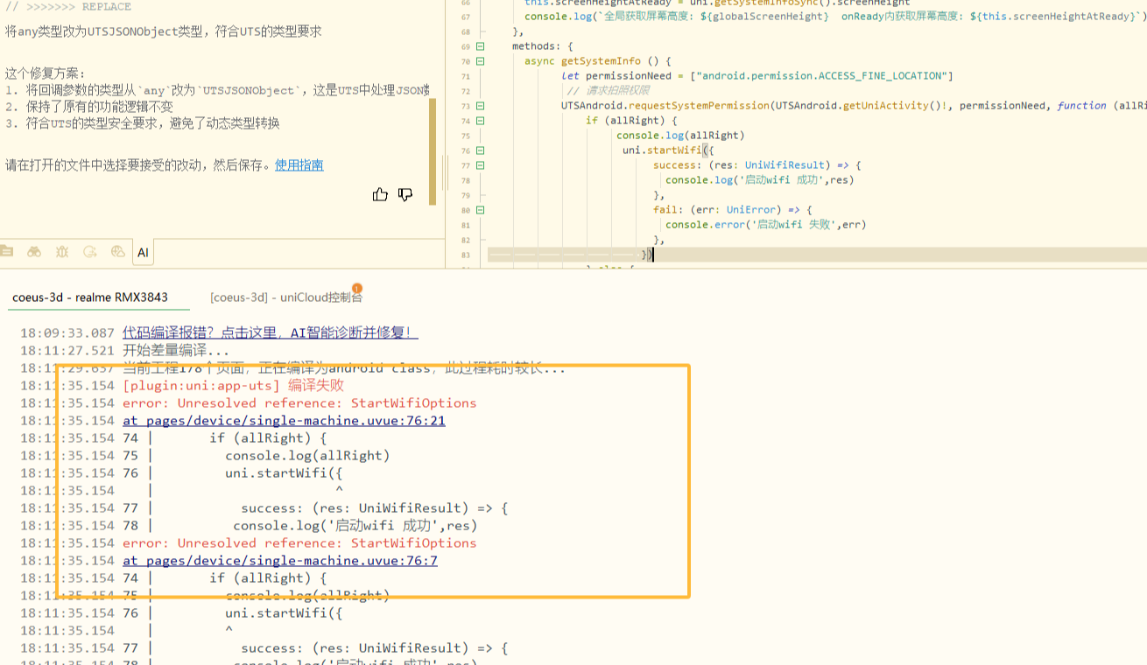Viewport: 1147px width, 665px height.
Task: Collapse the fail callback at line 80
Action: pos(480,210)
